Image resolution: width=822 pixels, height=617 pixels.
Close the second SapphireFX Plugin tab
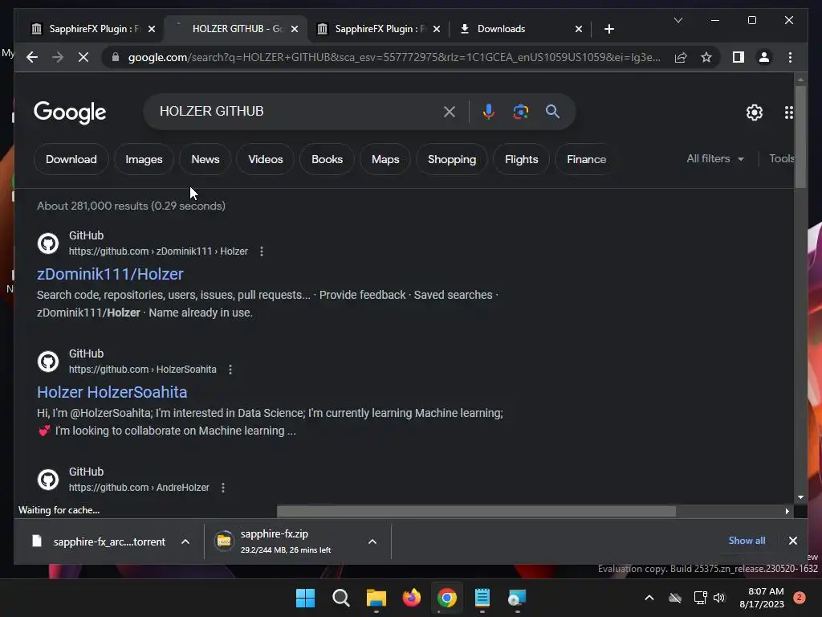437,29
